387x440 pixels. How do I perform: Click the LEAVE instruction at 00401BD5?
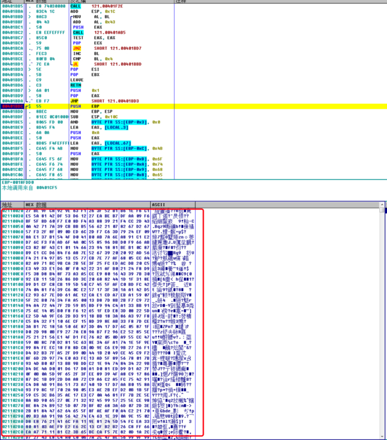(x=77, y=80)
